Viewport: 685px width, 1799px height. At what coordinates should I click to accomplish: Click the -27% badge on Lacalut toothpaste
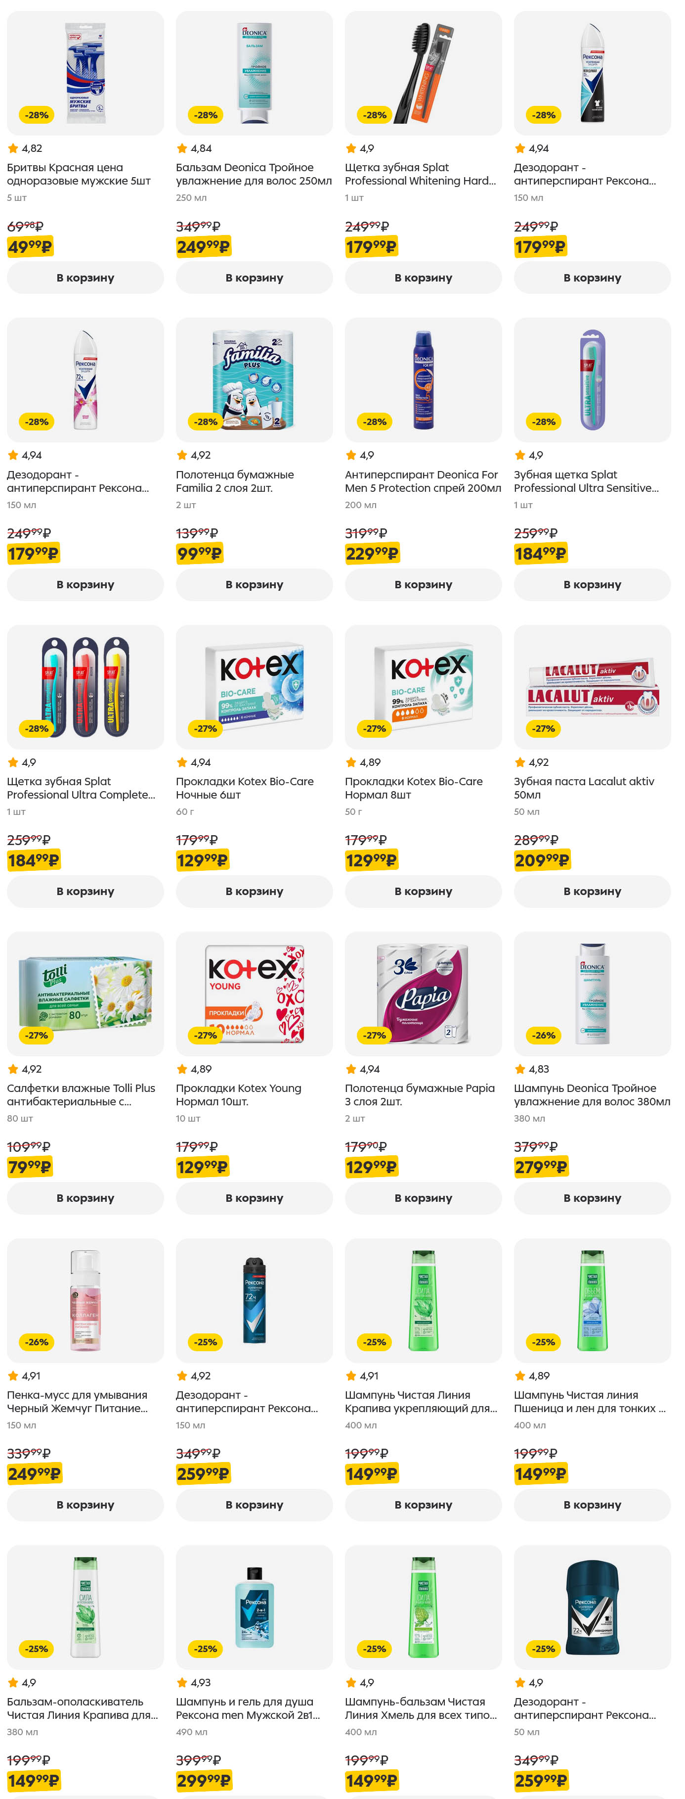[x=543, y=728]
